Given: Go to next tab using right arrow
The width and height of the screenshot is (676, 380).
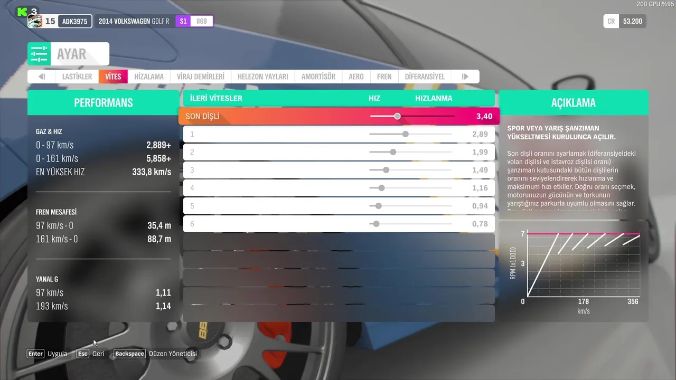Looking at the screenshot, I should pos(465,77).
